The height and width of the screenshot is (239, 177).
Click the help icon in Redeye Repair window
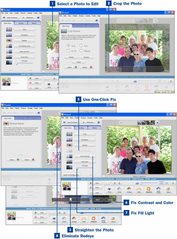(39, 112)
